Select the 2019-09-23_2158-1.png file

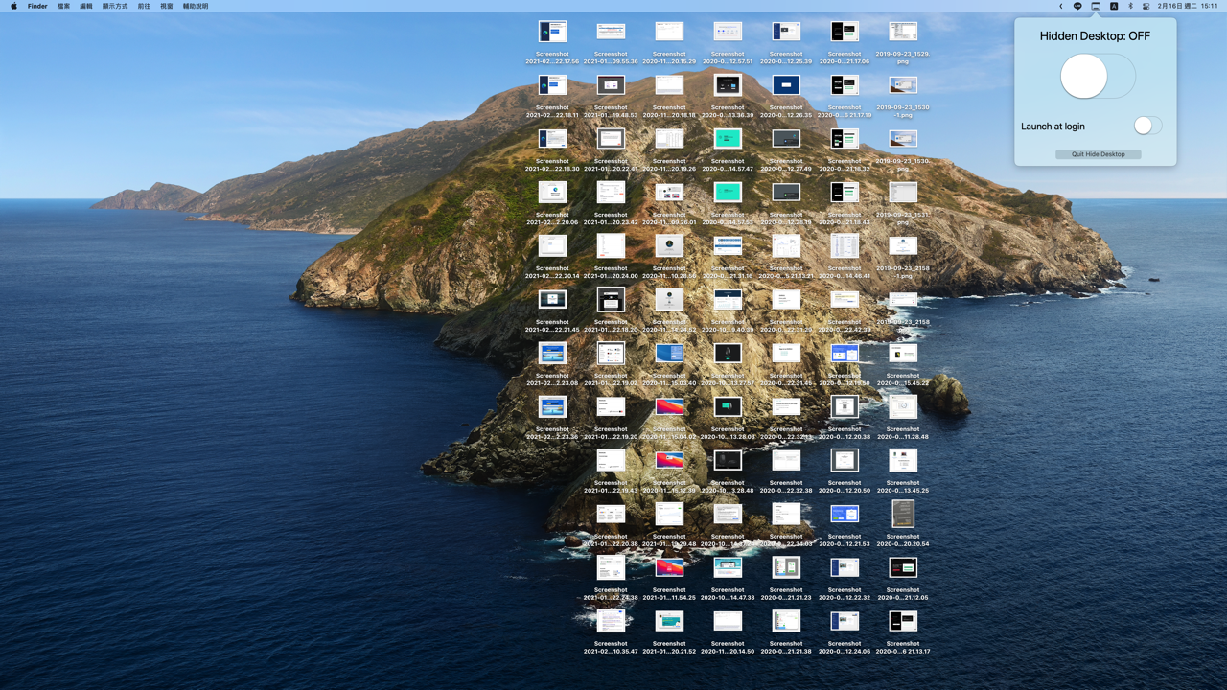[x=903, y=258]
